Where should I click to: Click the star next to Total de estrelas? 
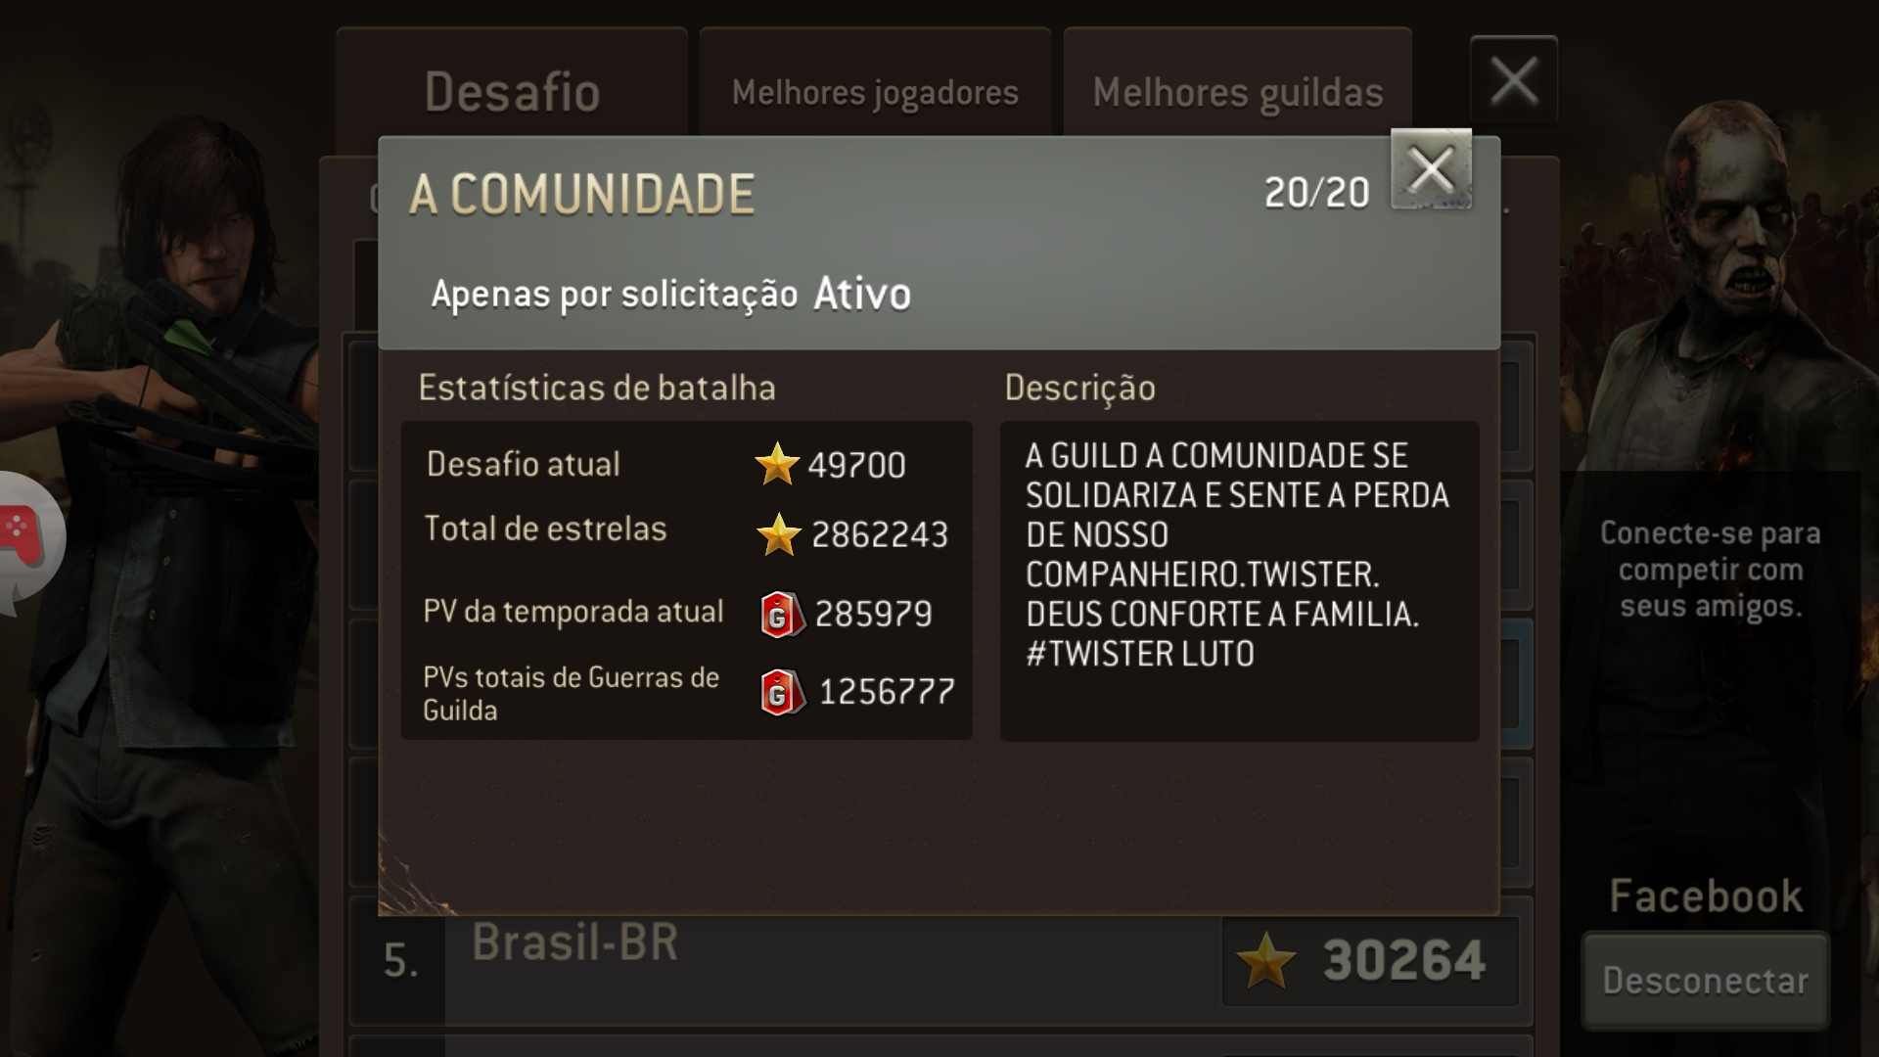click(x=778, y=534)
